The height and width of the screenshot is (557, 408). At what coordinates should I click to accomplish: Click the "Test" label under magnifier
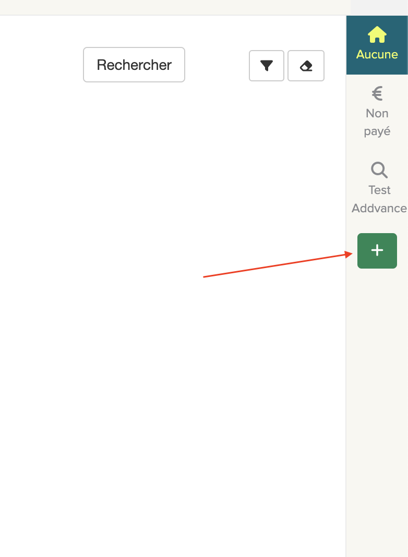[x=379, y=190]
